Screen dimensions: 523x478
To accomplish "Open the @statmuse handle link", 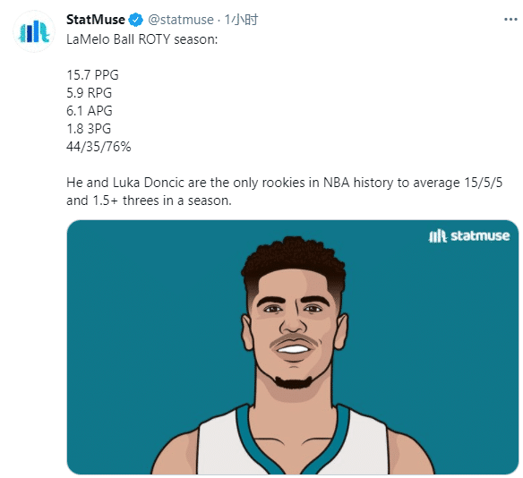I will click(180, 20).
